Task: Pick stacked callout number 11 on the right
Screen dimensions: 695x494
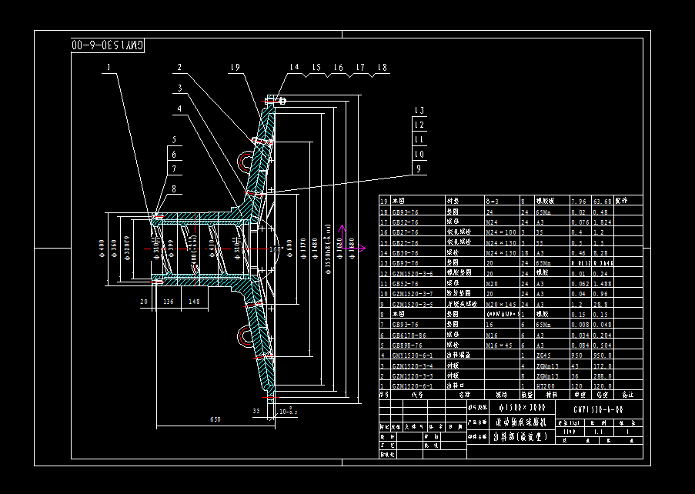Action: (419, 139)
